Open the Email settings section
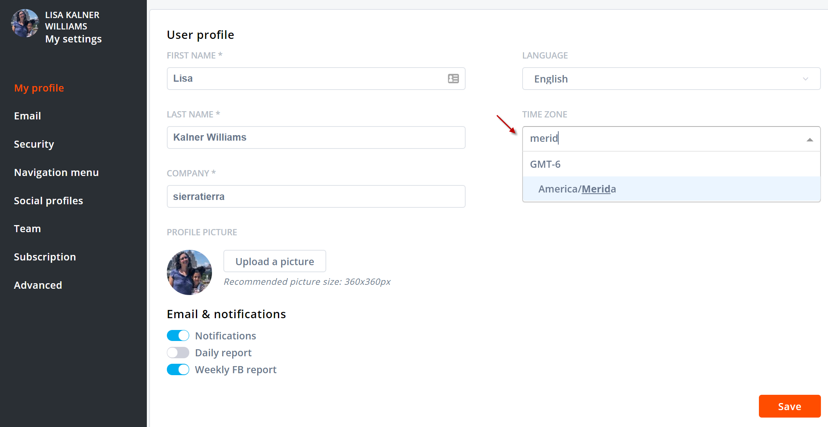 point(27,116)
